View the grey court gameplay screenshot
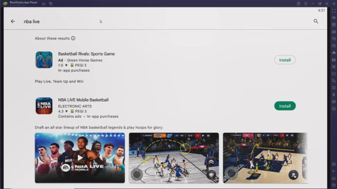337x189 pixels. tap(174, 158)
